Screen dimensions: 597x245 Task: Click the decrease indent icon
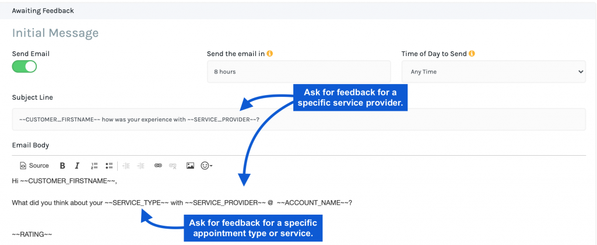pyautogui.click(x=127, y=166)
